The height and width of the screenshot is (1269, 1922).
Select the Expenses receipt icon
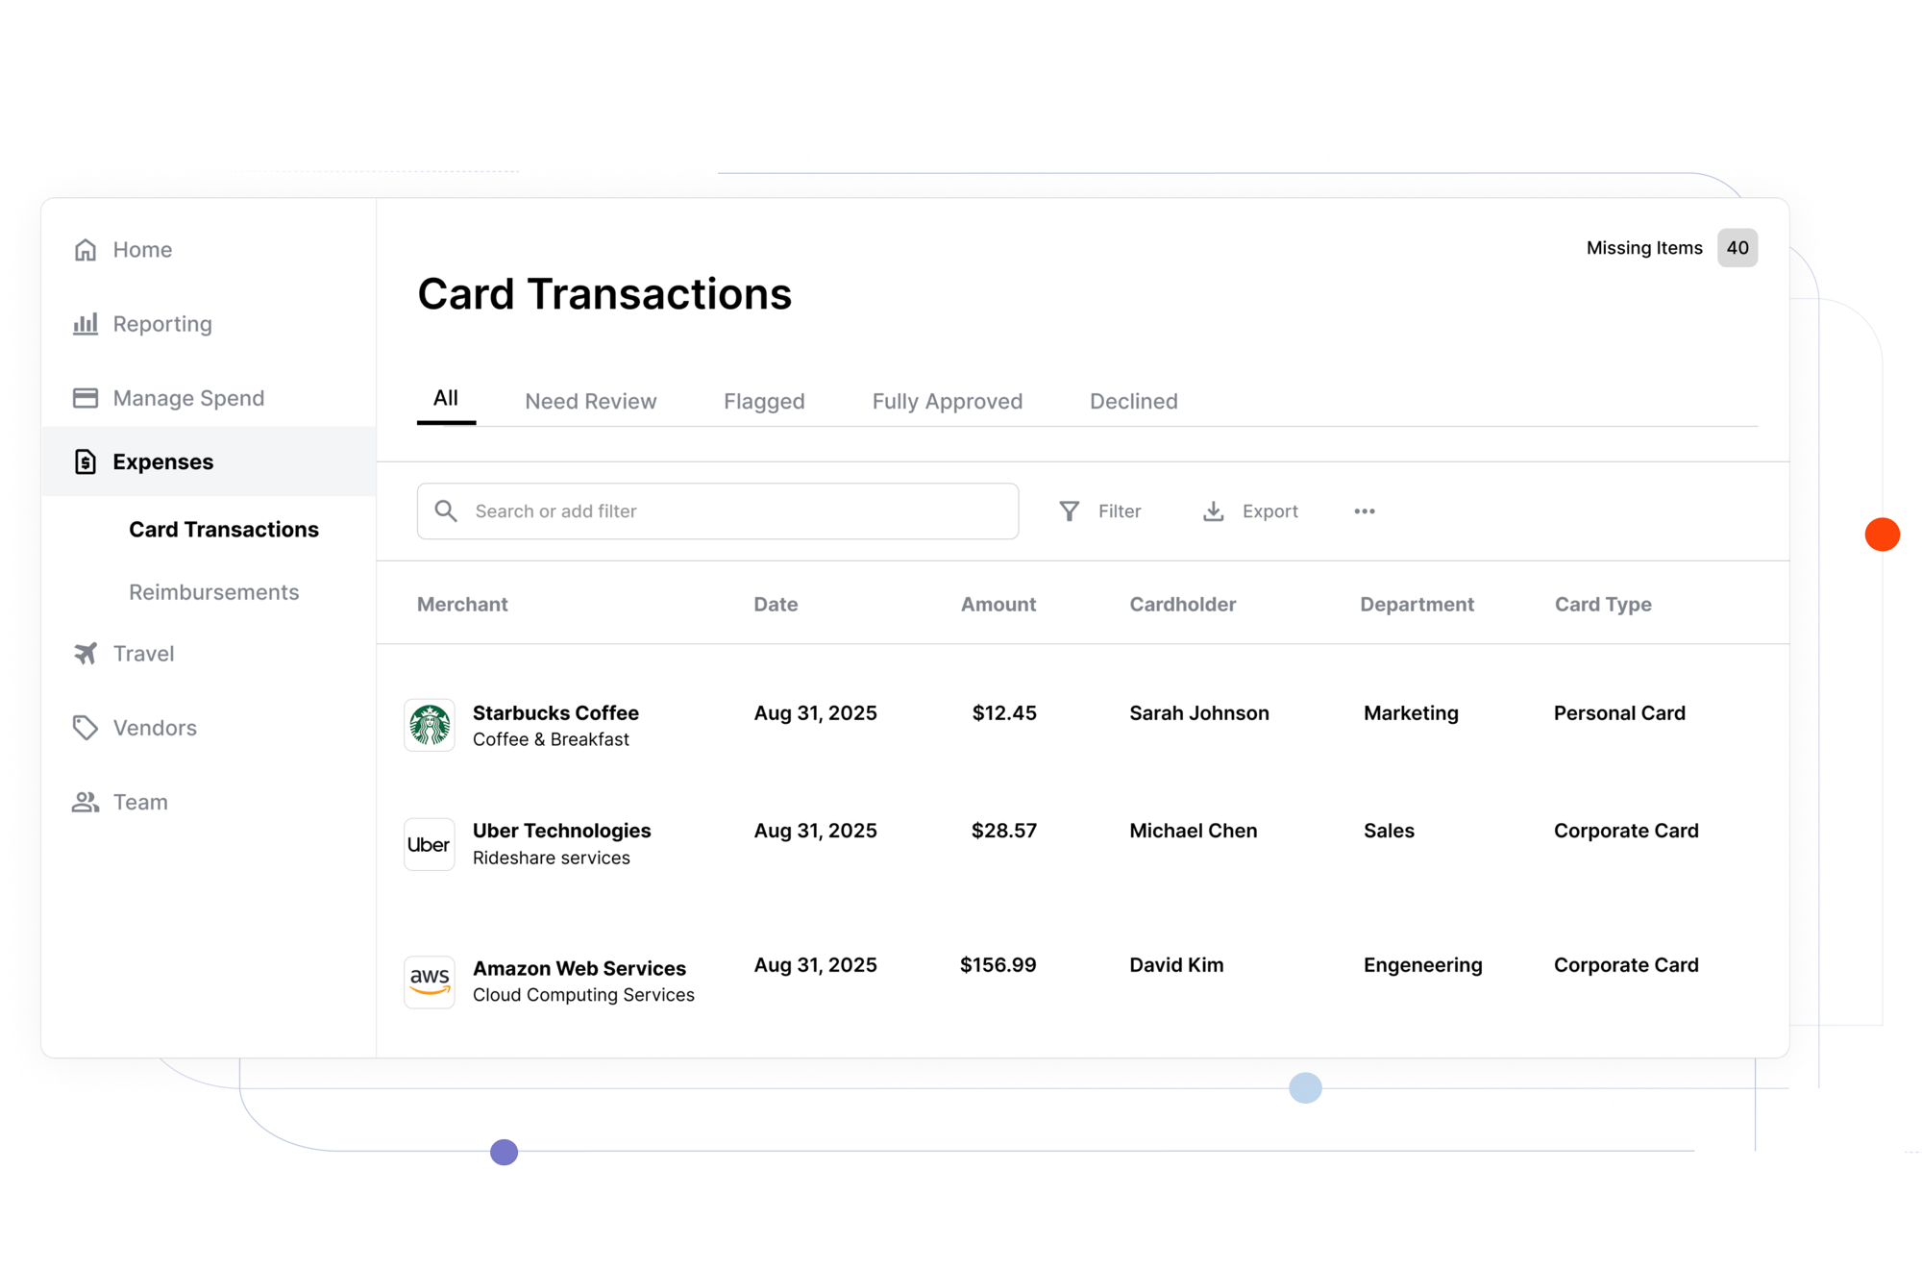pos(86,461)
